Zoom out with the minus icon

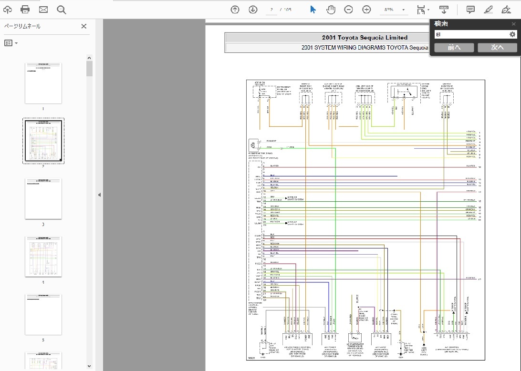349,10
